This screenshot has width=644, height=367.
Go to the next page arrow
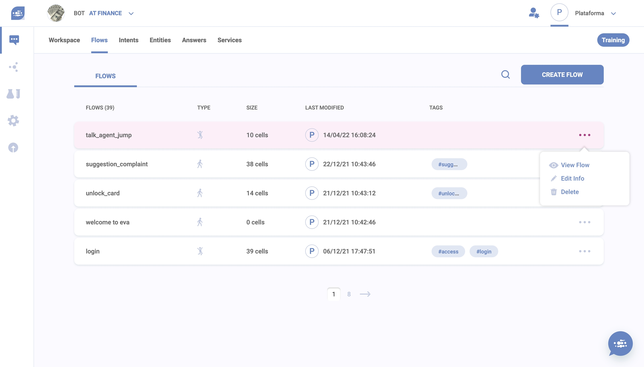(365, 294)
